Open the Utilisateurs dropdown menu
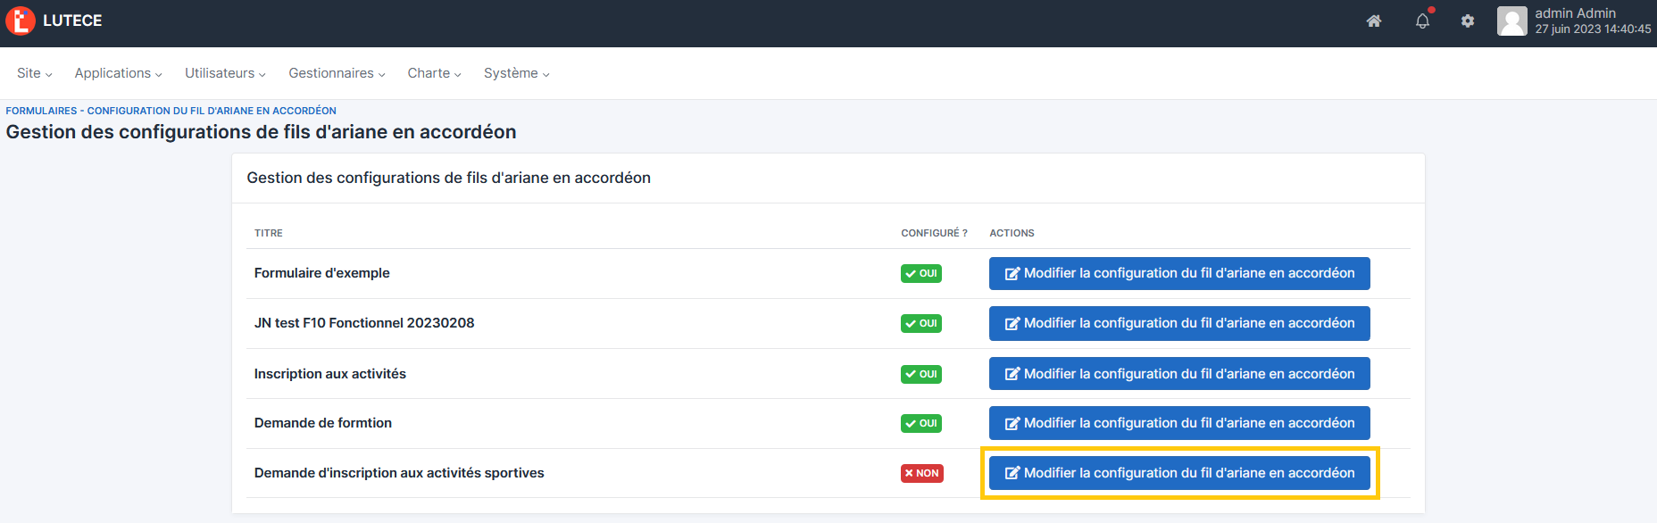The width and height of the screenshot is (1657, 523). pyautogui.click(x=225, y=73)
